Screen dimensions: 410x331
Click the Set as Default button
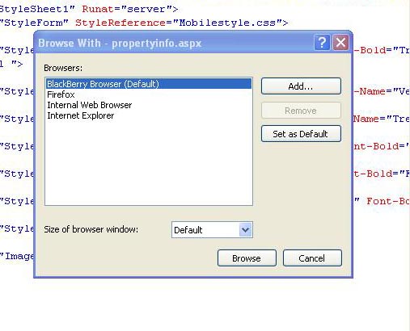coord(301,134)
